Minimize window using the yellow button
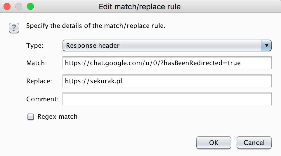Screen dimensions: 281x156 (x=18, y=6)
